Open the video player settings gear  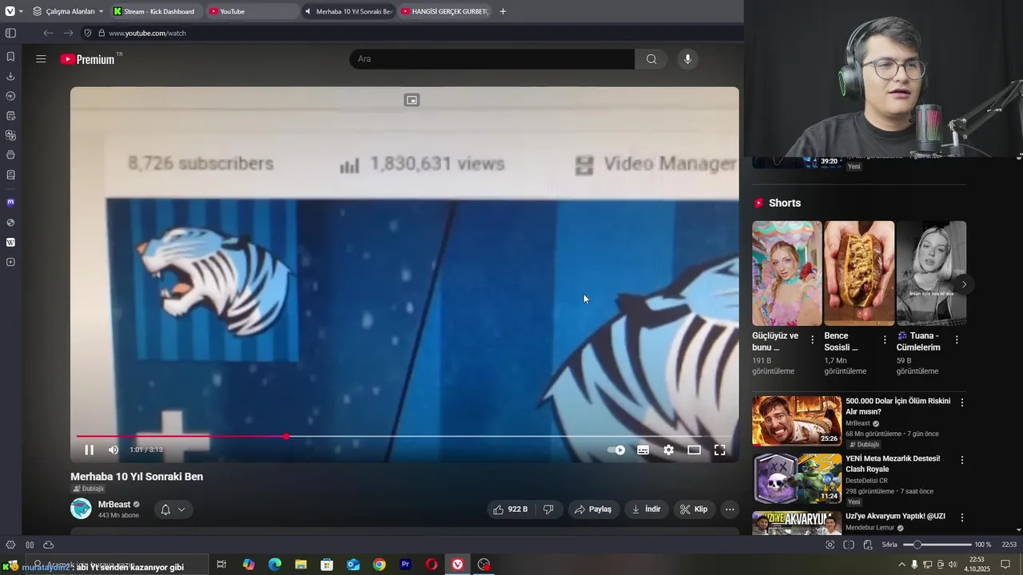click(x=668, y=450)
